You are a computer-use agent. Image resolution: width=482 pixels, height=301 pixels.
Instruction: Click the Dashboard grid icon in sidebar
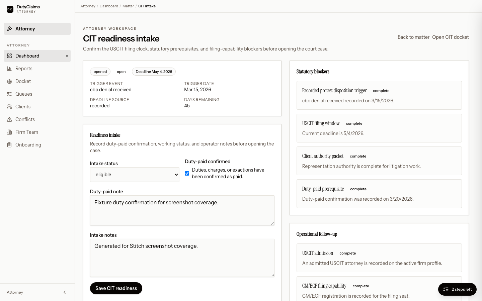[x=9, y=56]
